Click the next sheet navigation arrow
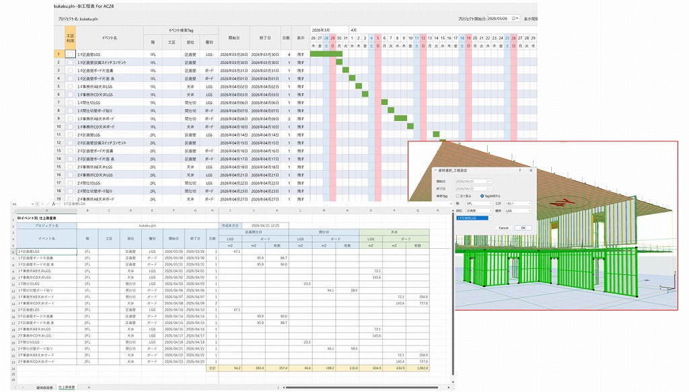Screen dimensions: 689x392 click(x=23, y=387)
